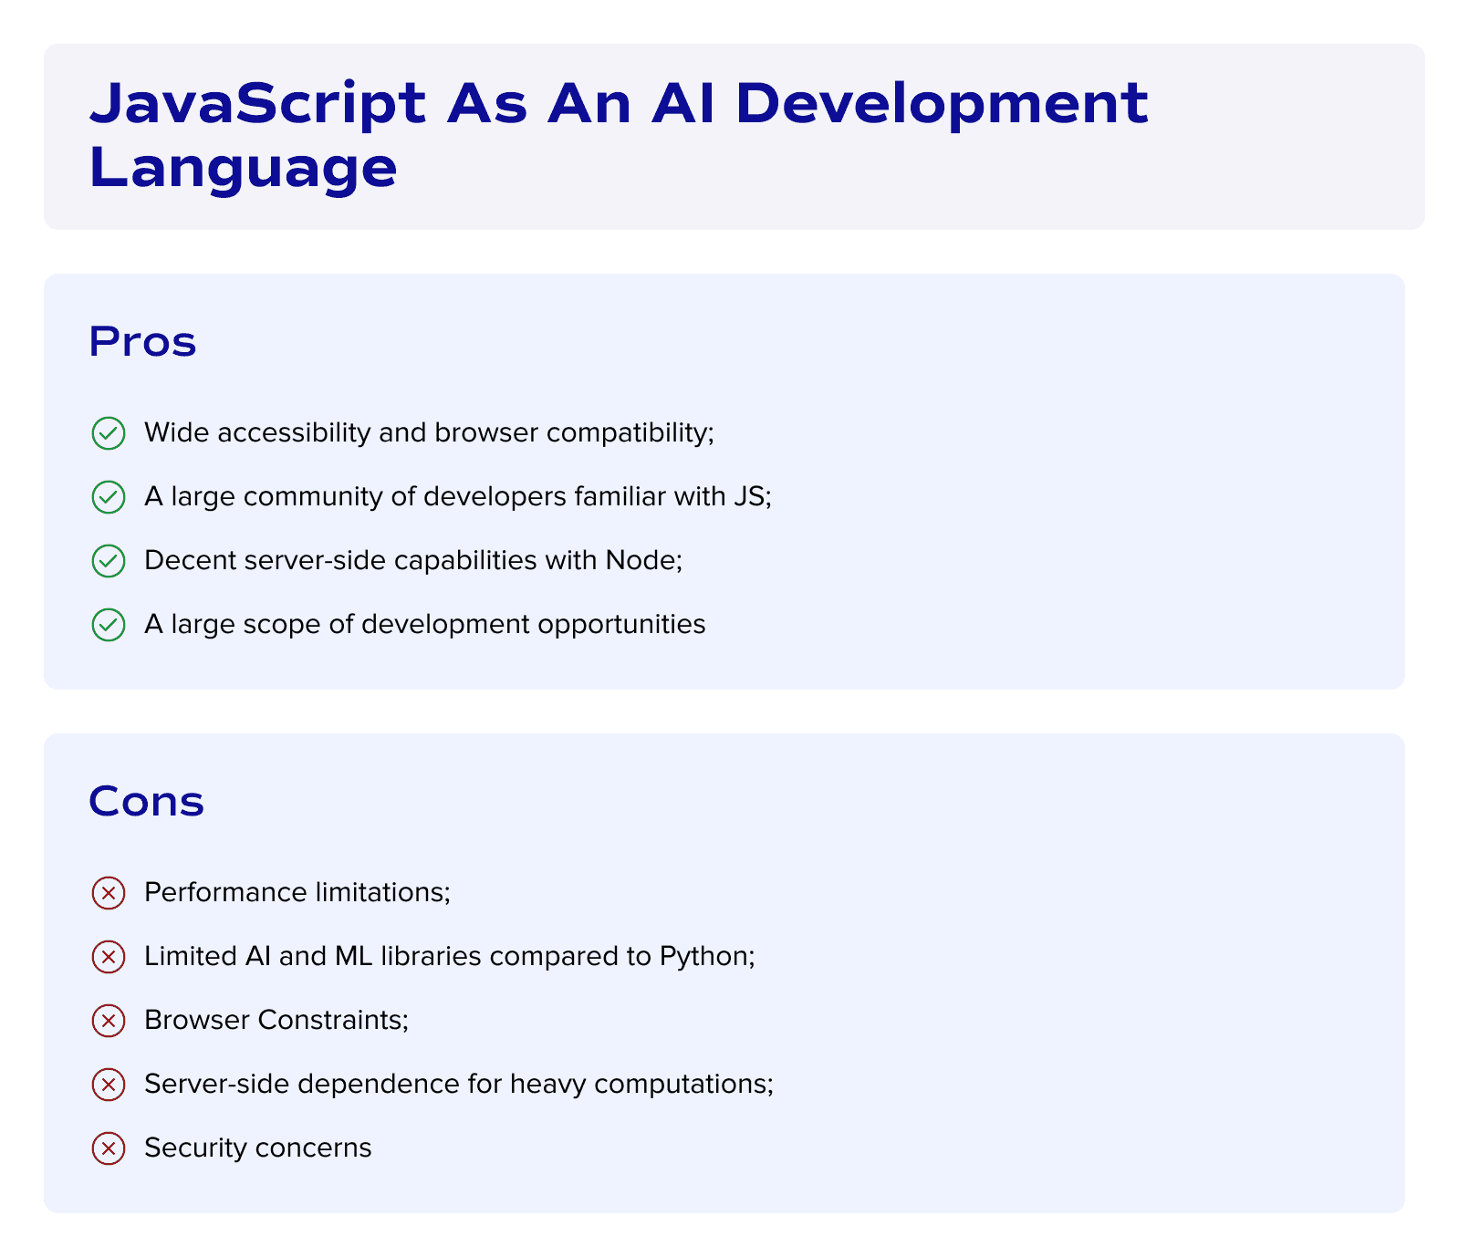
Task: Select the text Browser Constraints
Action: (276, 1020)
